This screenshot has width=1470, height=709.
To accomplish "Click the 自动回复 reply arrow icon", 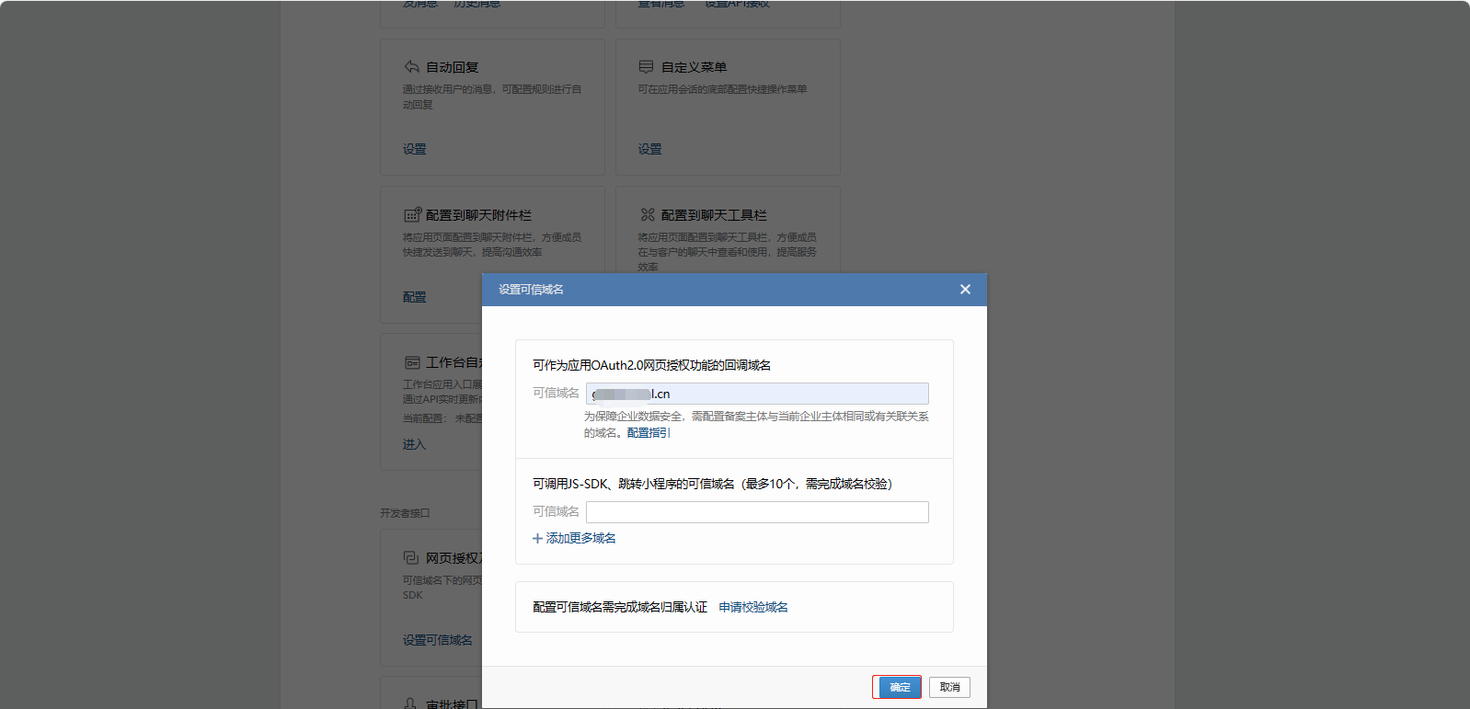I will pos(411,67).
